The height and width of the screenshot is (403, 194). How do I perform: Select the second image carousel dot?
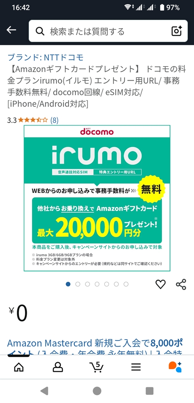point(78,284)
